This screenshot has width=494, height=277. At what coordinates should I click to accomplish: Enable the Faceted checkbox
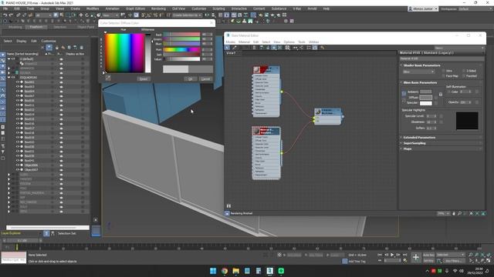point(464,76)
